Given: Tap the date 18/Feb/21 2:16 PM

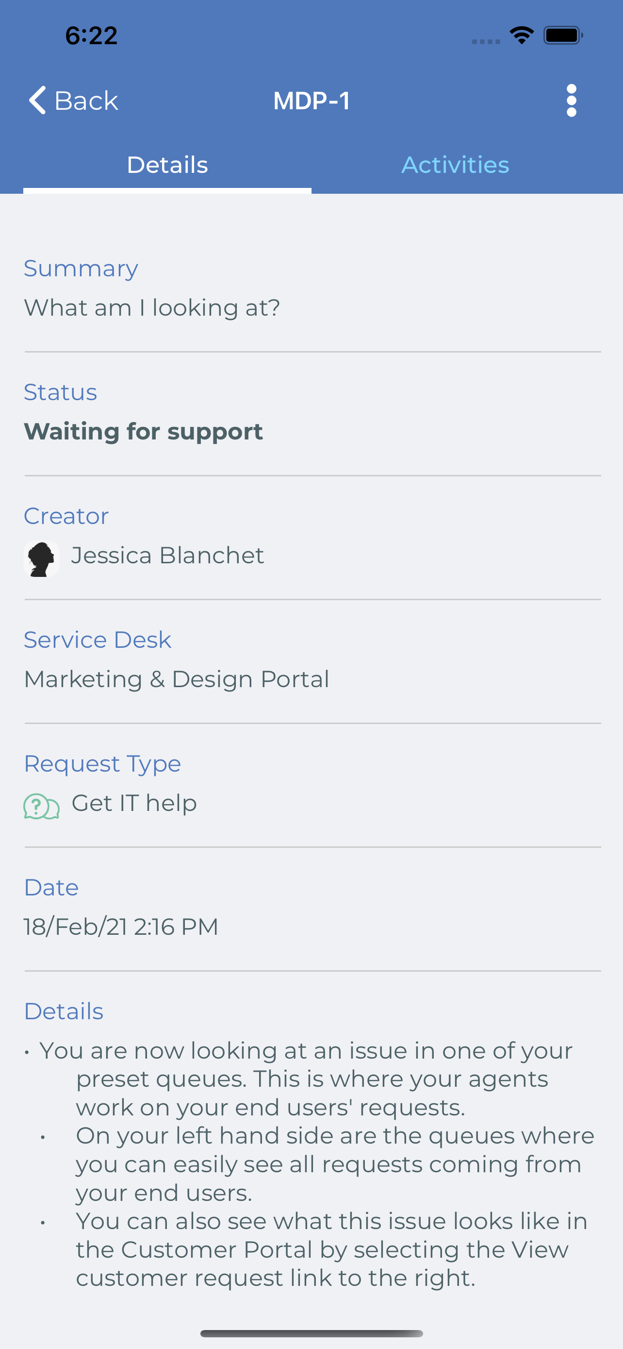Looking at the screenshot, I should (121, 927).
